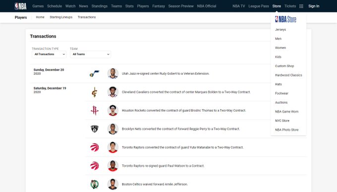
Task: Click the Brooklyn Nets team logo
Action: (94, 129)
